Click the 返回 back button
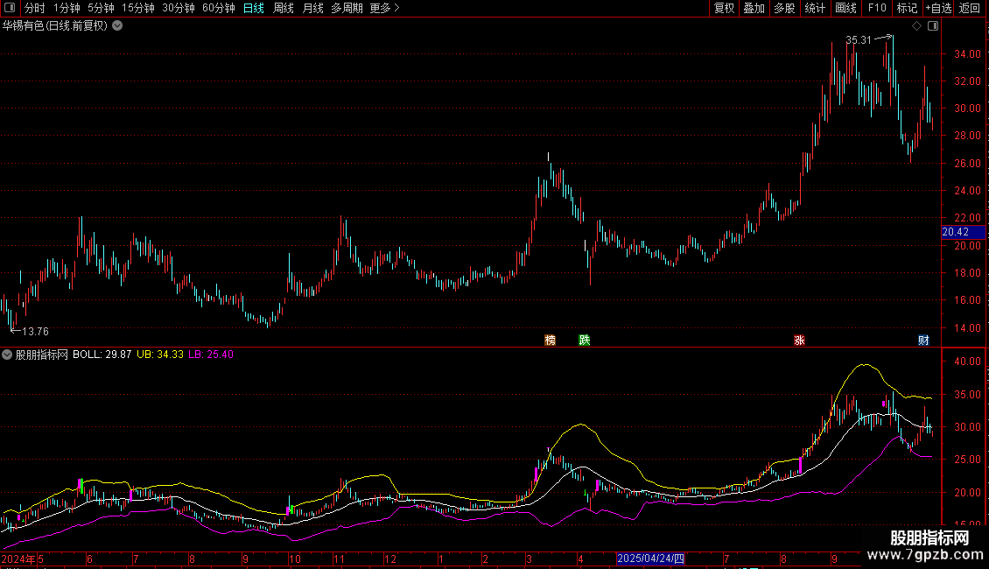 click(x=970, y=8)
